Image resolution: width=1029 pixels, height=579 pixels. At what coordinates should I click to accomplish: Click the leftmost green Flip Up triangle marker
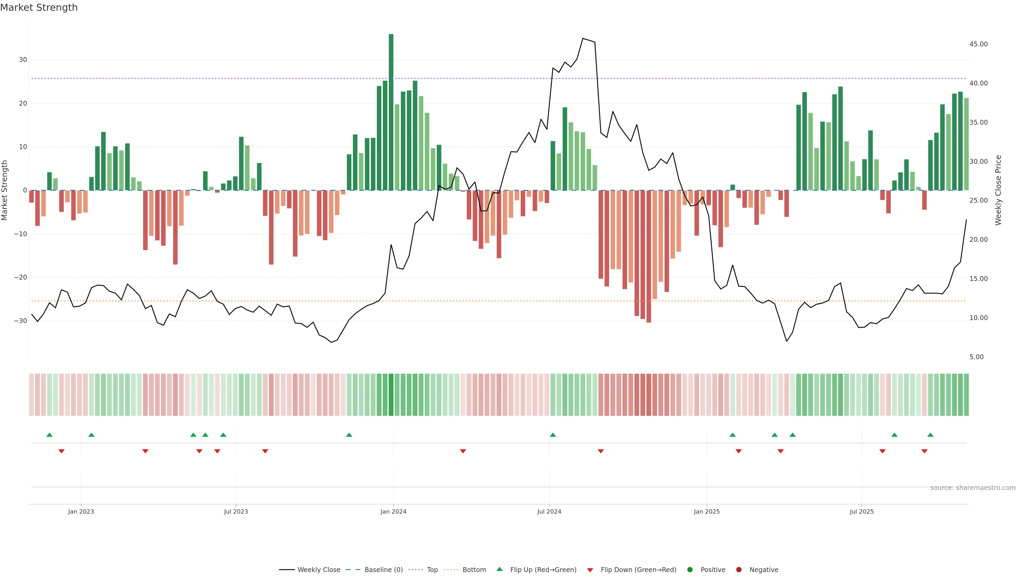click(x=50, y=435)
